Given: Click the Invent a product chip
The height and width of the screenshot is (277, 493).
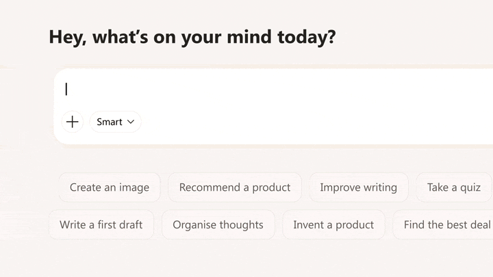Looking at the screenshot, I should 333,224.
